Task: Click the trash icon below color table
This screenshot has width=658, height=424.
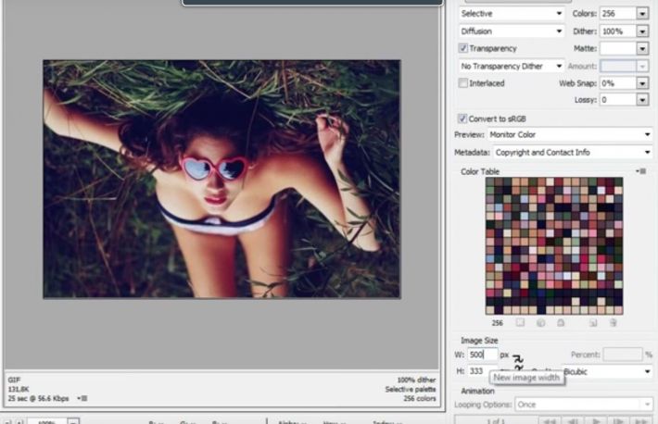Action: click(x=613, y=322)
